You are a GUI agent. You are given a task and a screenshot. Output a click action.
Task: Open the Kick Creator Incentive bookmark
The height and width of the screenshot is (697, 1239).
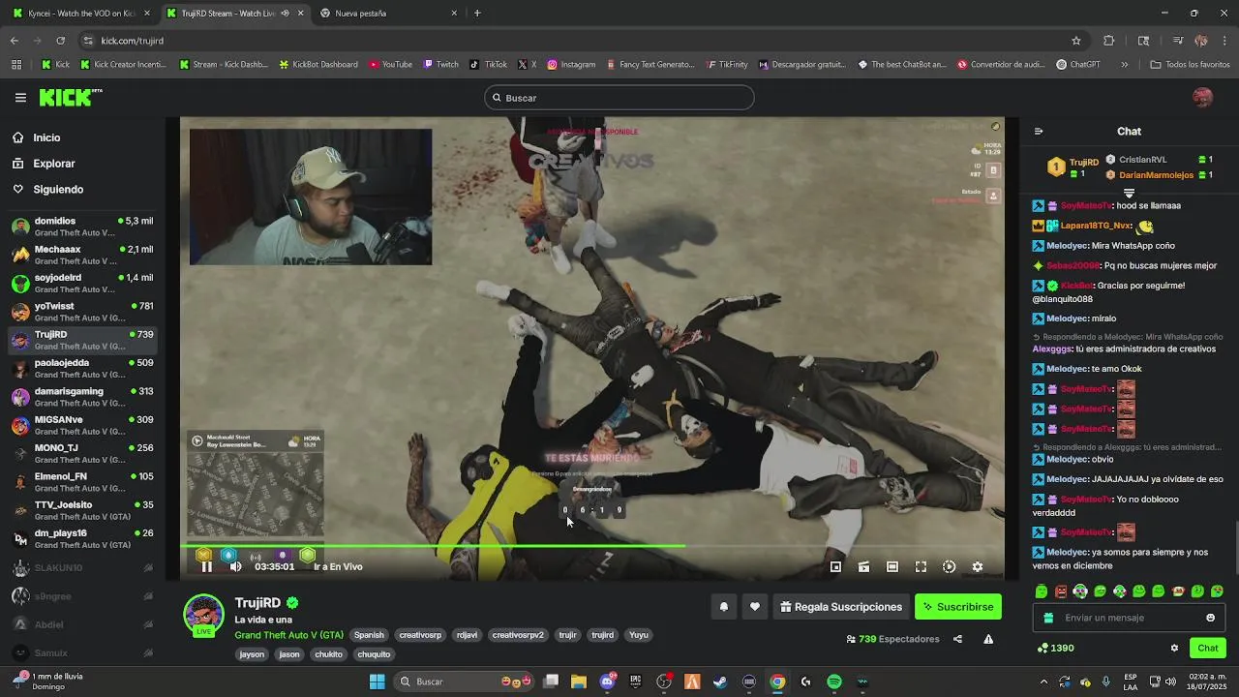coord(123,65)
